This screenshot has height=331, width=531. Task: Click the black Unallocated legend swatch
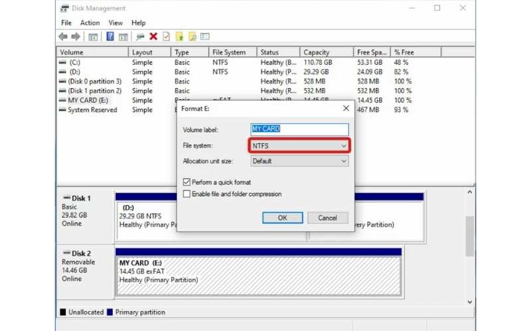(63, 312)
